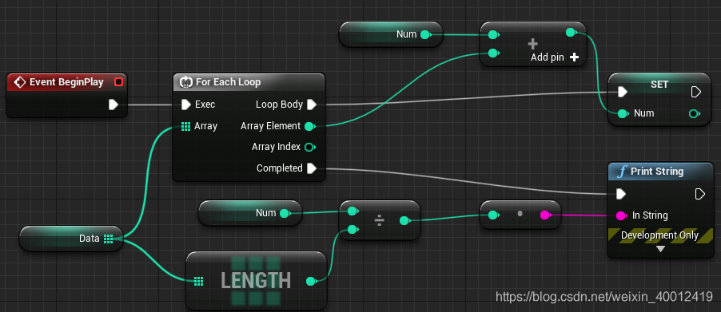Click Print String execution input pin
Viewport: 721px width, 312px height.
(x=621, y=194)
